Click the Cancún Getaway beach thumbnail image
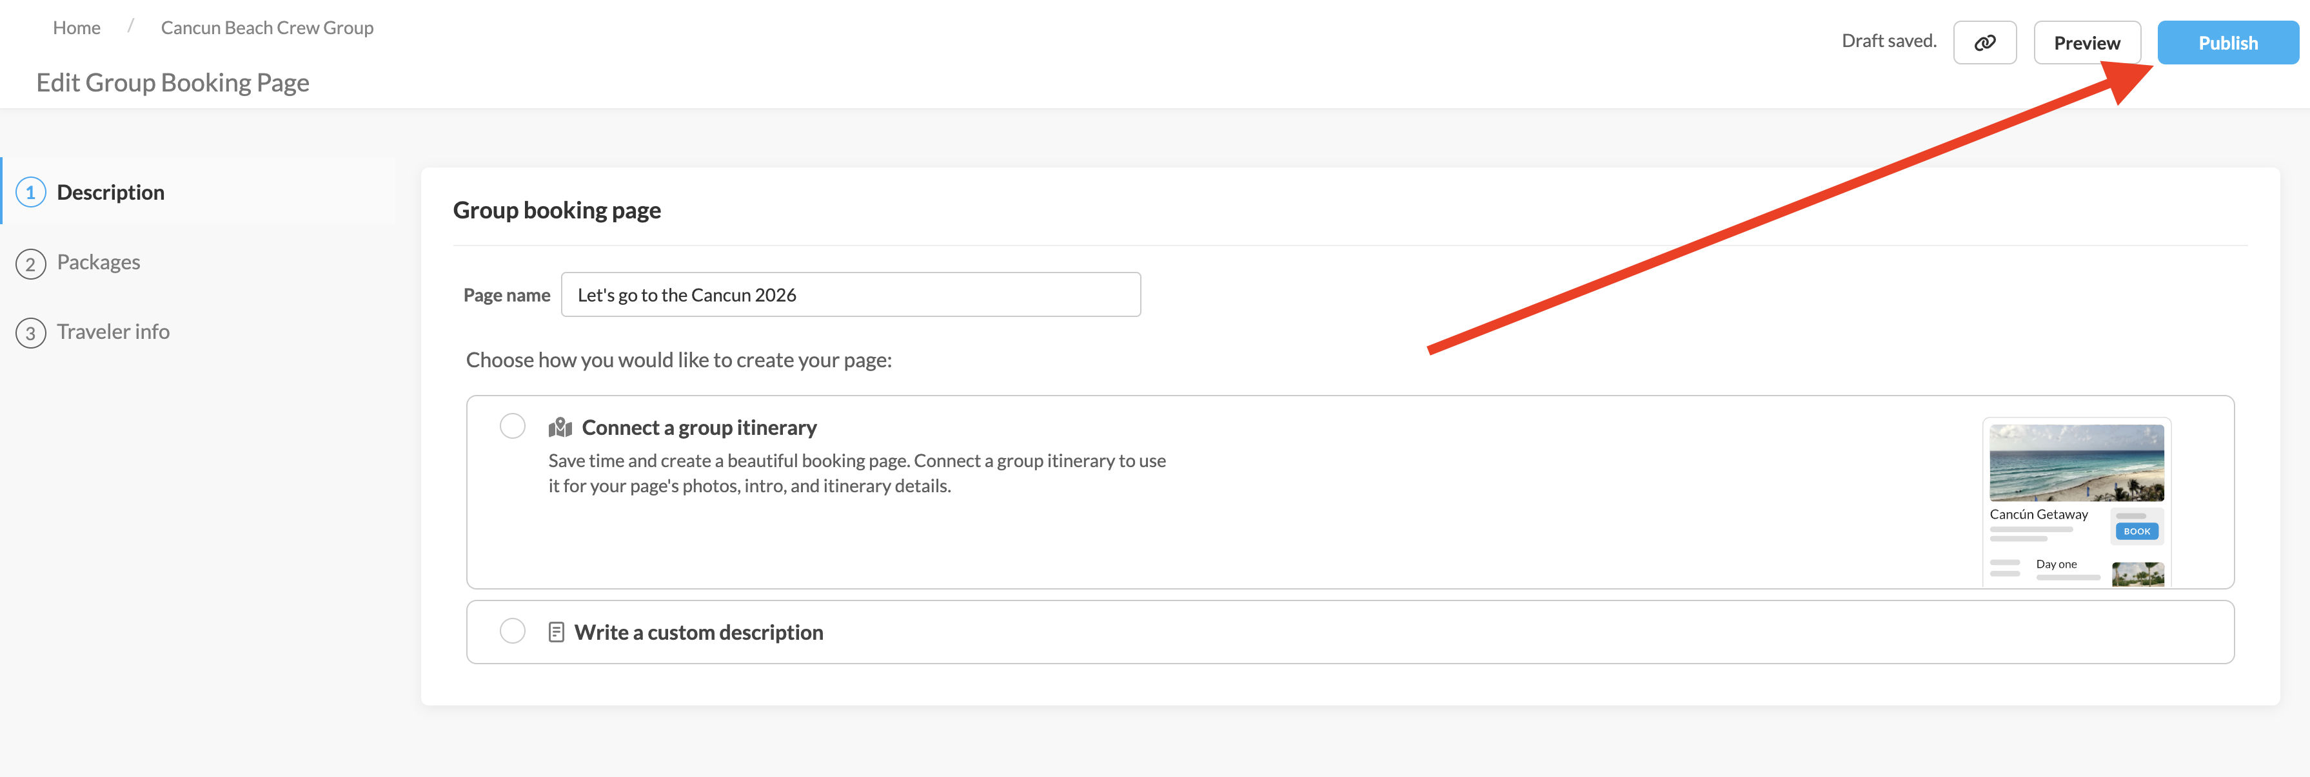The image size is (2310, 777). (2075, 463)
